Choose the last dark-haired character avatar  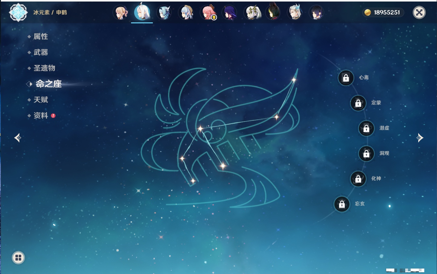click(316, 13)
